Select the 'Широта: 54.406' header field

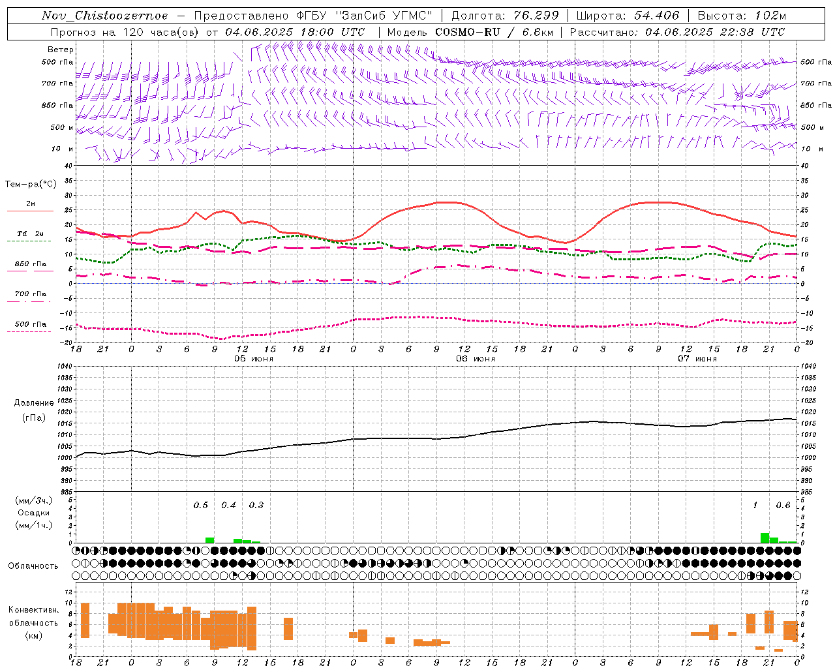point(627,16)
